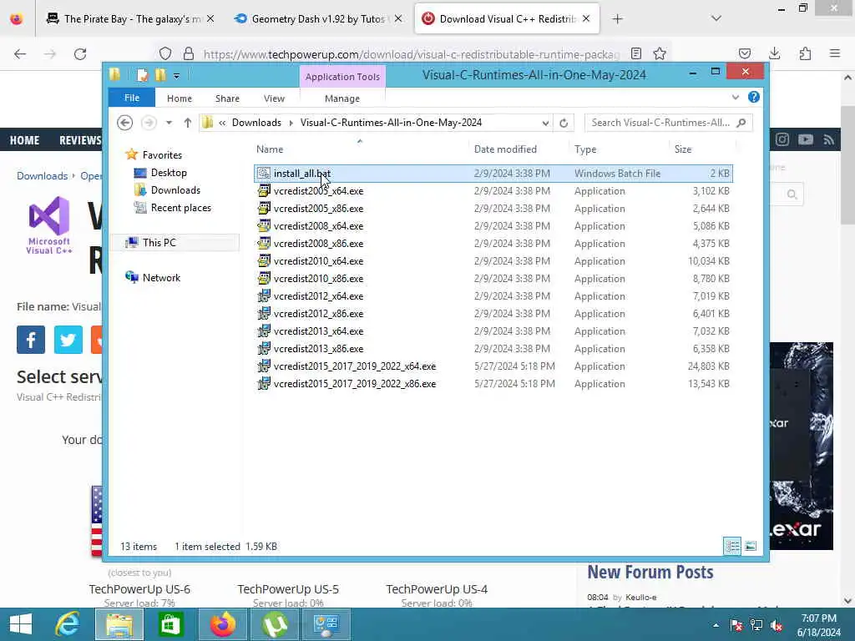Viewport: 855px width, 641px height.
Task: Share the page on Facebook
Action: point(31,340)
